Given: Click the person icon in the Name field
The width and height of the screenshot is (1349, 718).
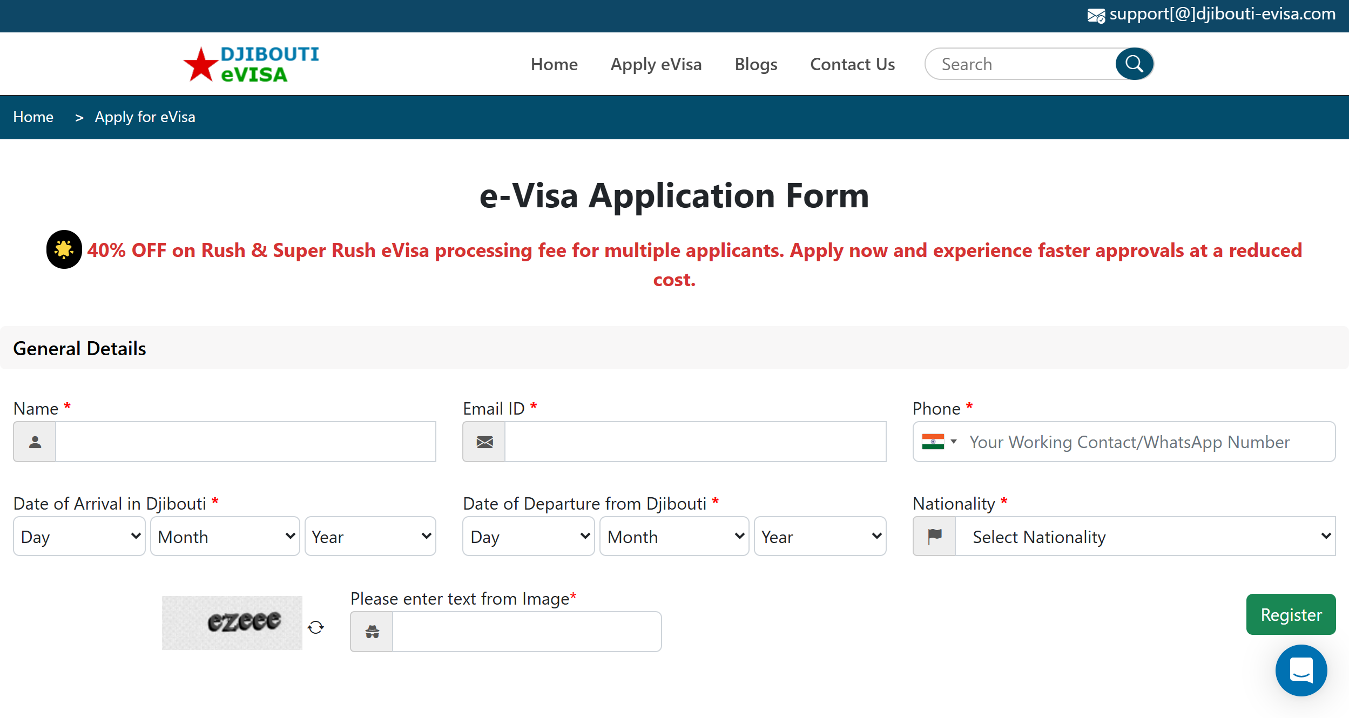Looking at the screenshot, I should tap(34, 441).
